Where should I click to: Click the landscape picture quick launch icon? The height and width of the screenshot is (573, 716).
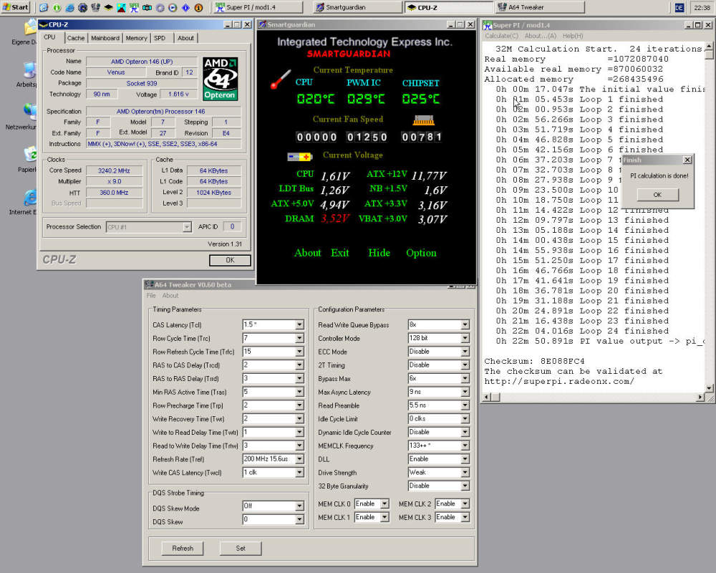(x=122, y=7)
